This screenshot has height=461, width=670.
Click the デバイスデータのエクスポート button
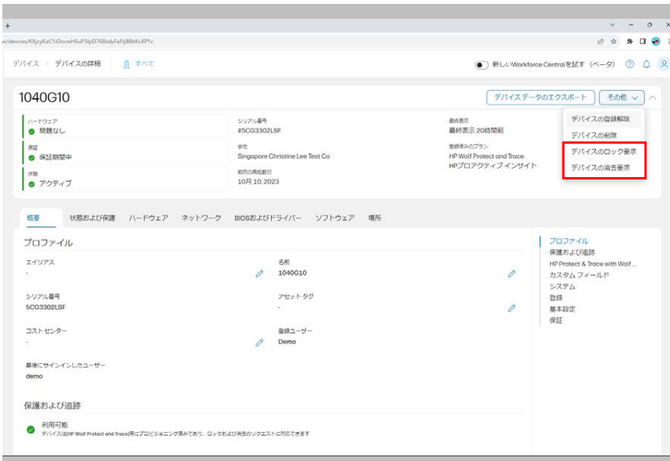pyautogui.click(x=540, y=98)
